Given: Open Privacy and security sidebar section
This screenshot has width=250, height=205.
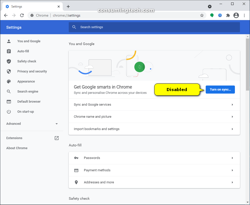Looking at the screenshot, I should coord(32,71).
